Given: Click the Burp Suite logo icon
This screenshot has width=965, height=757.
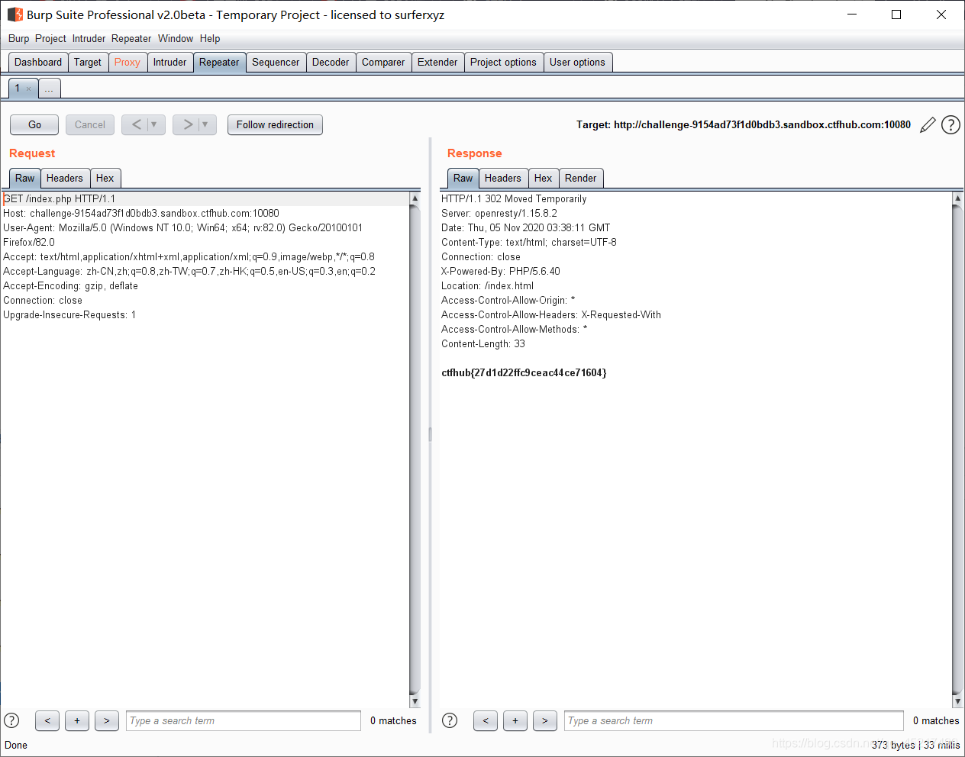Looking at the screenshot, I should point(15,14).
